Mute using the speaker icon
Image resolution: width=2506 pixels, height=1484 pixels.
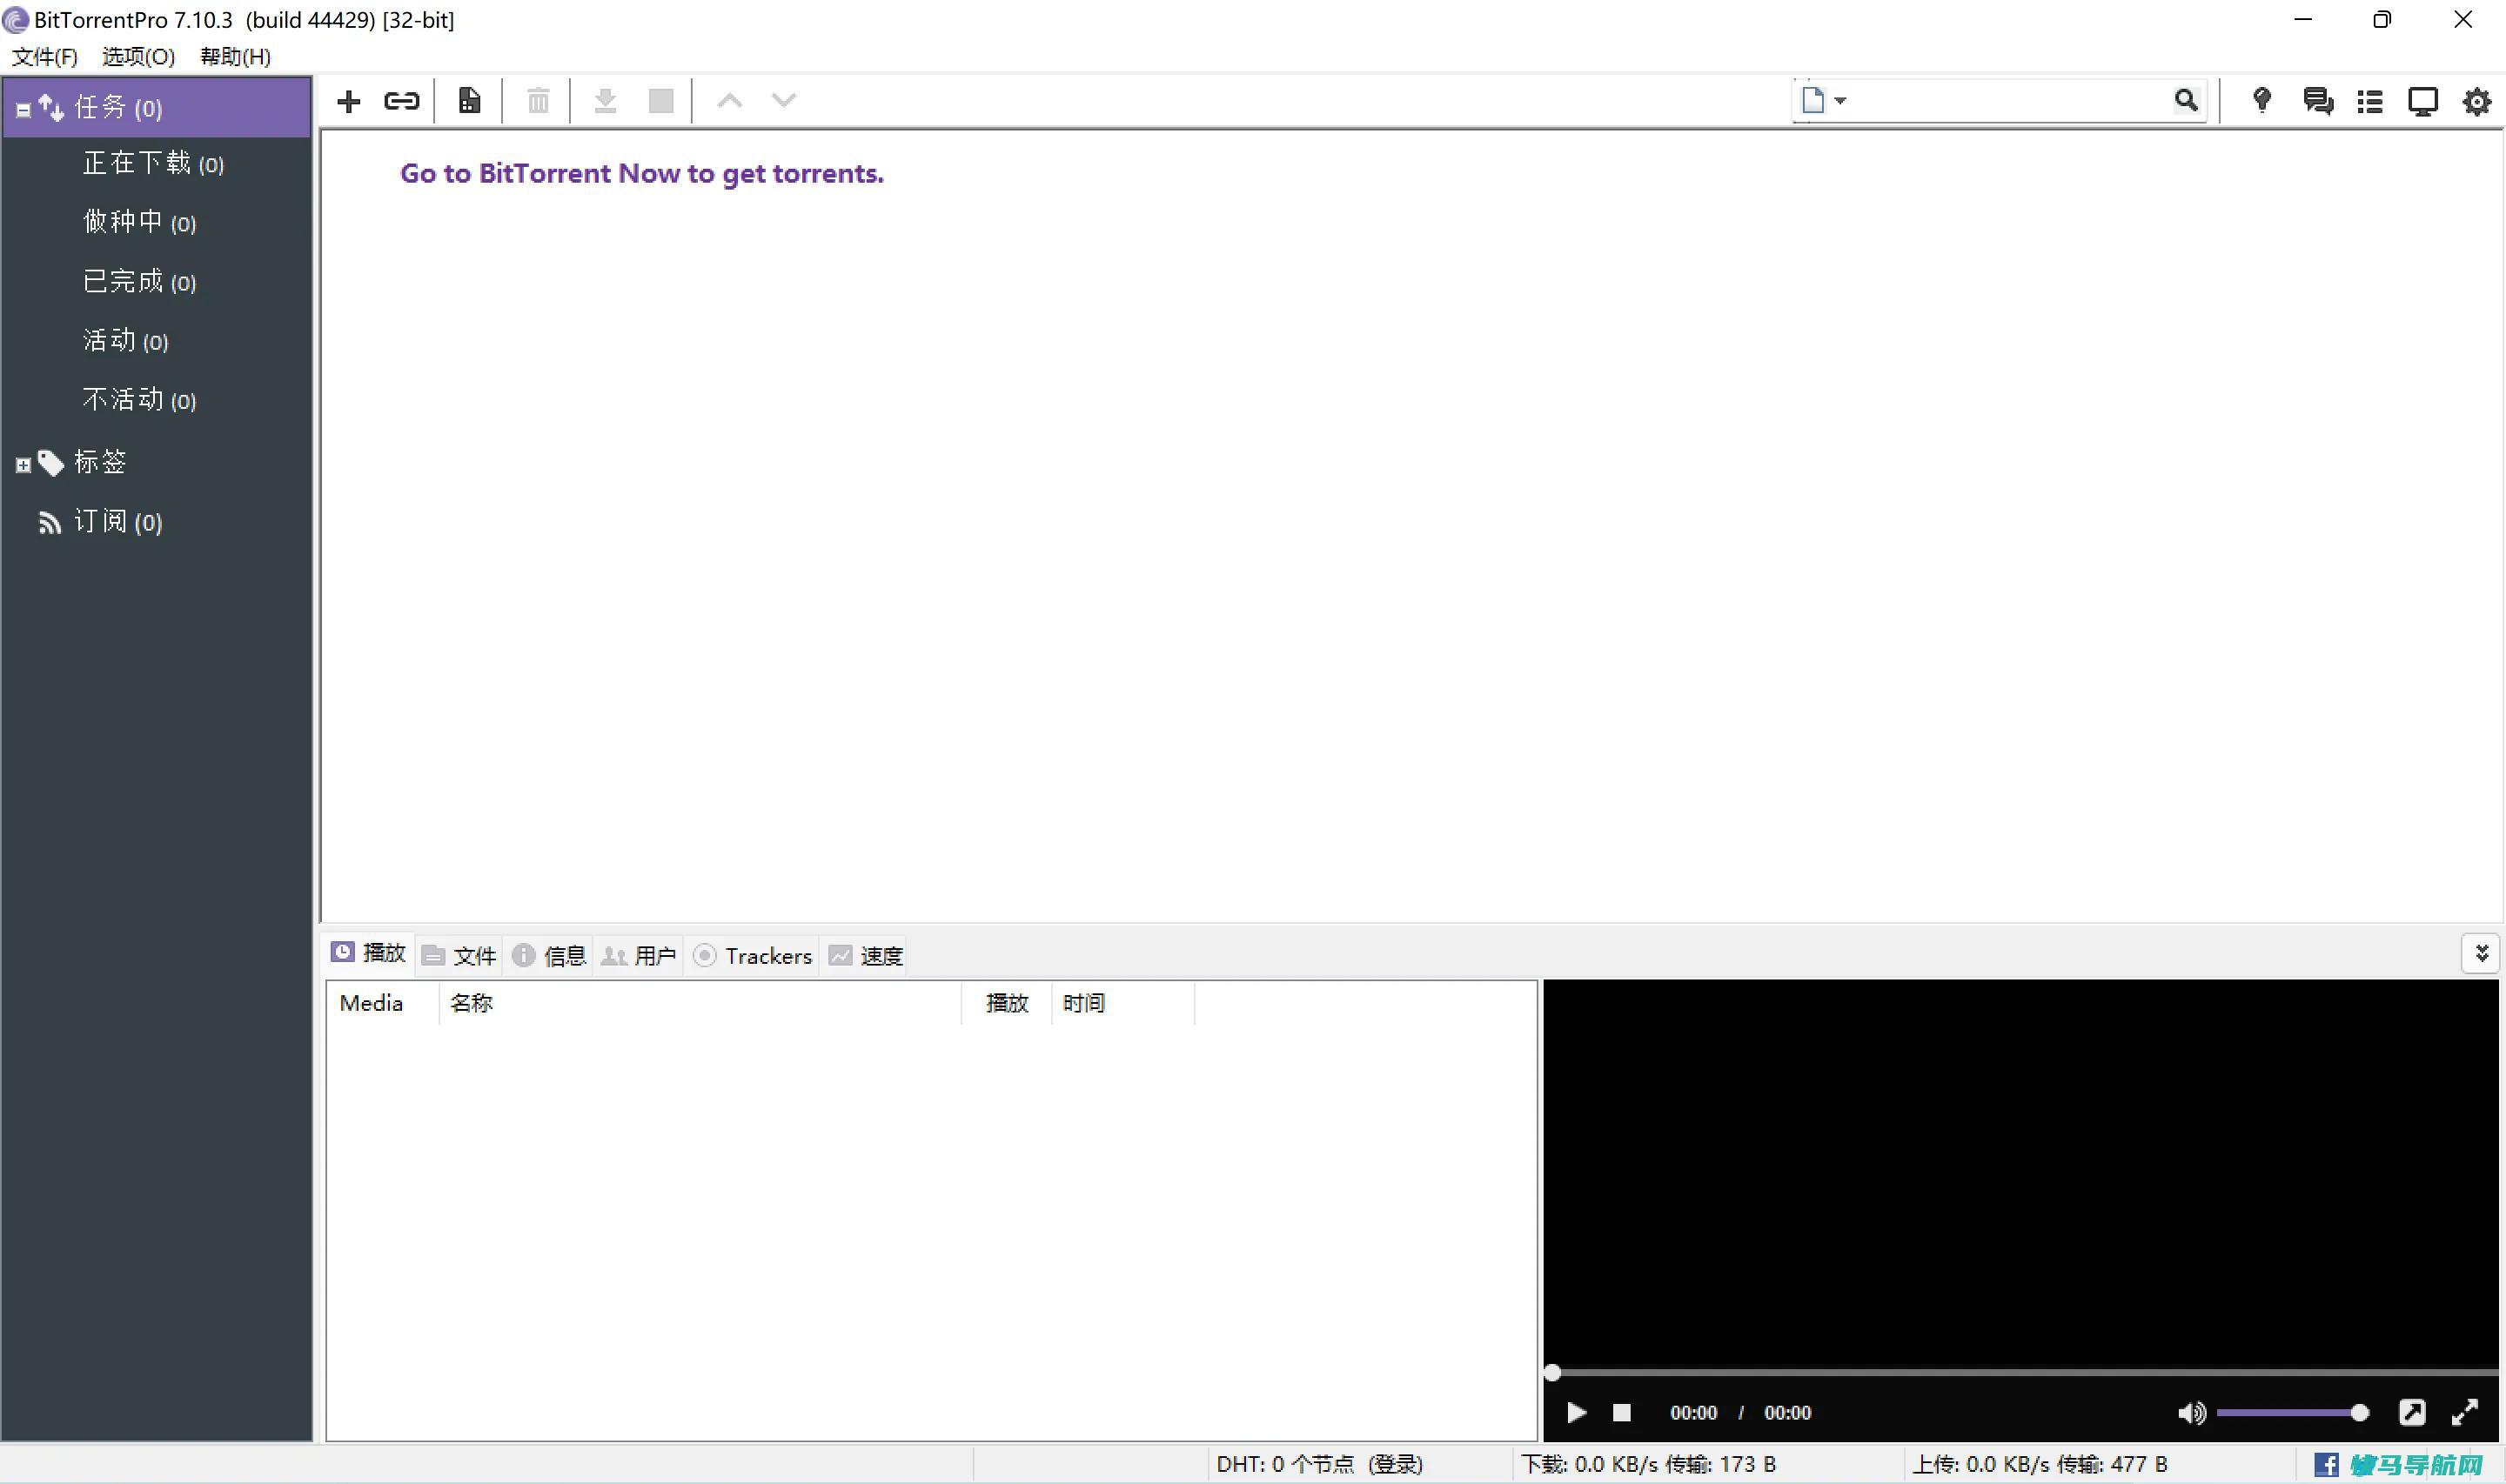click(x=2191, y=1413)
